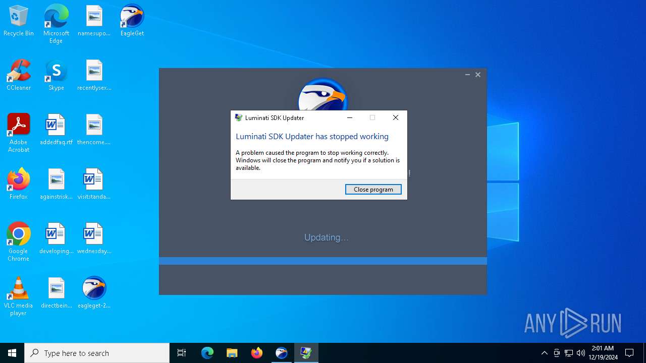646x363 pixels.
Task: Click "Luminati SDK Updater has stopped working" heading
Action: (312, 136)
